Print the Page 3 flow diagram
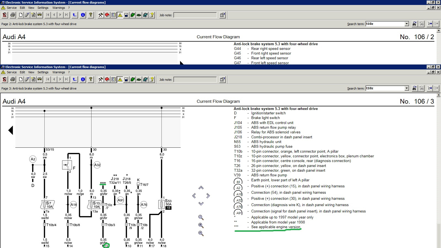Image resolution: width=441 pixels, height=248 pixels. tap(13, 80)
